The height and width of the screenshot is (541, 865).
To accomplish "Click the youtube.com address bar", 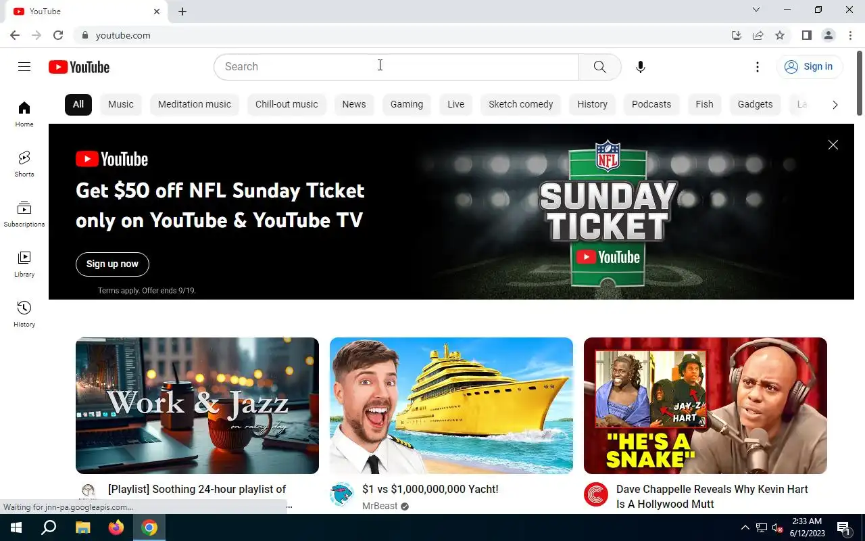I will [x=399, y=35].
